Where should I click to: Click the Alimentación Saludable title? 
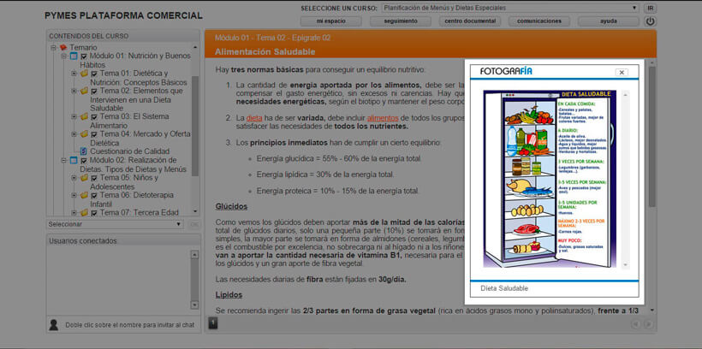(x=265, y=52)
